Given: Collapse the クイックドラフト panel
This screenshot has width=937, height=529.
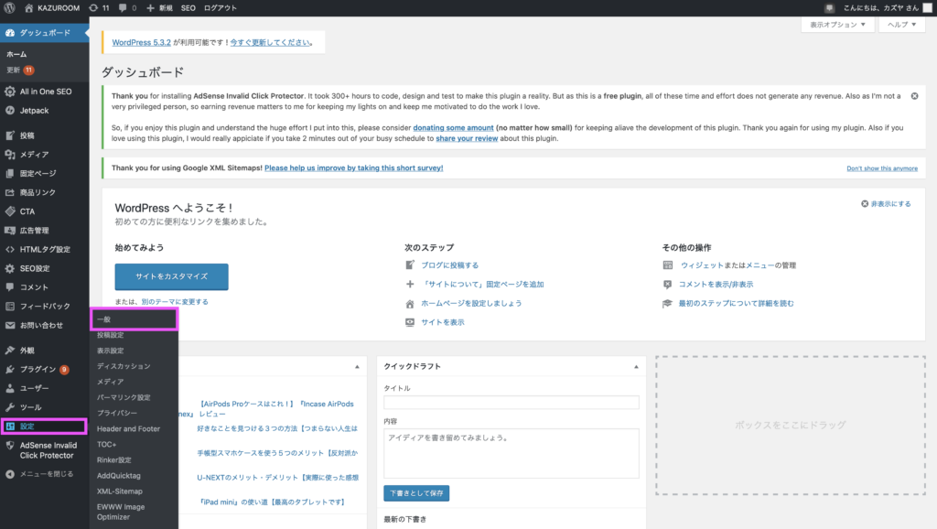Looking at the screenshot, I should click(x=636, y=366).
